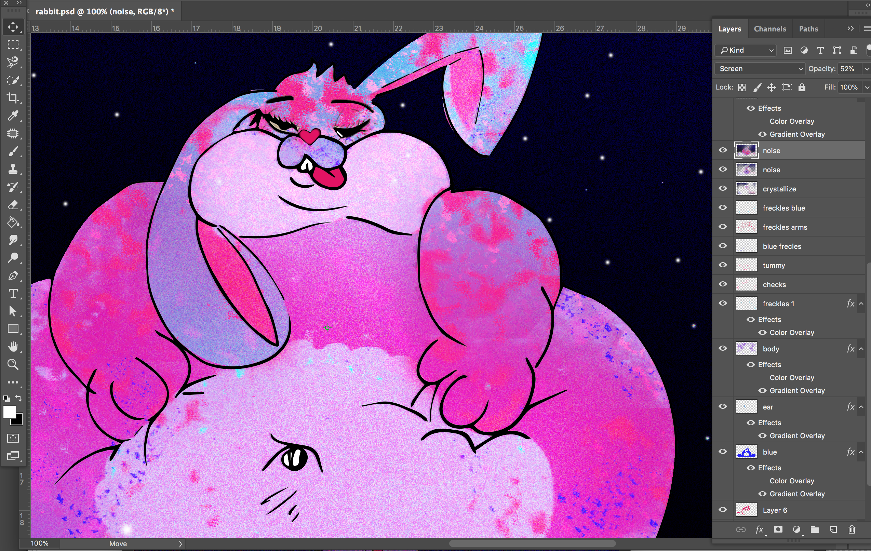The height and width of the screenshot is (551, 871).
Task: Create new fill or adjustment layer
Action: click(x=796, y=530)
